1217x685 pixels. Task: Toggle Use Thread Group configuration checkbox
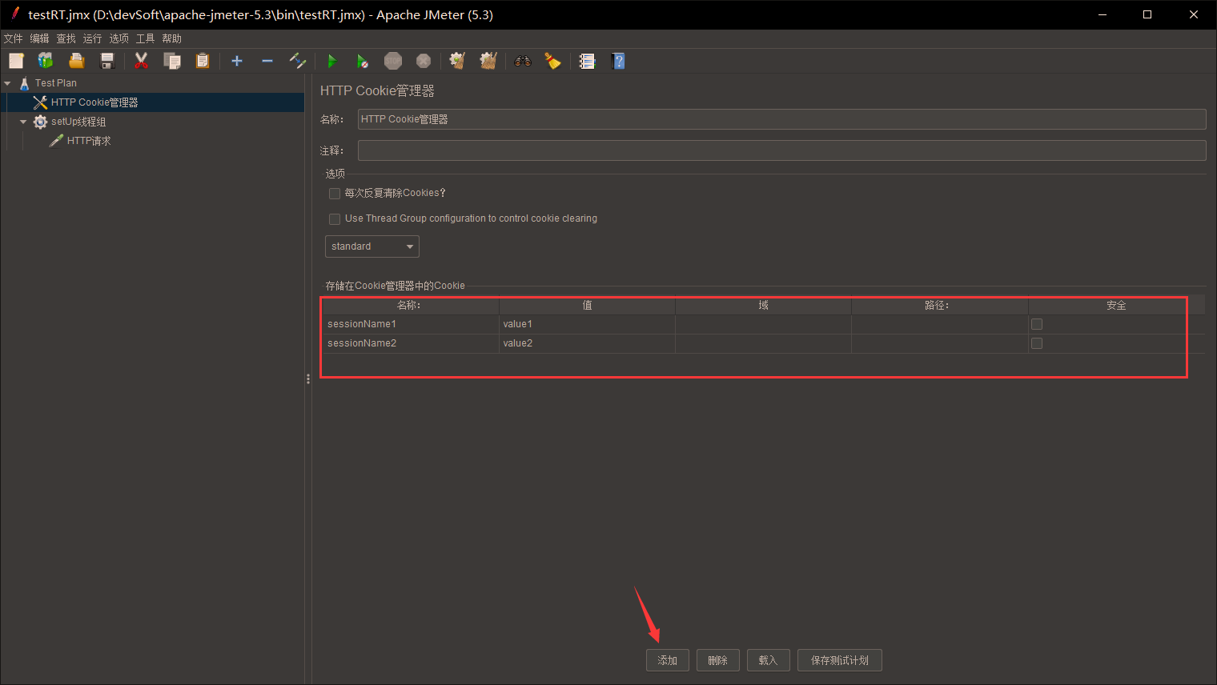pyautogui.click(x=335, y=219)
